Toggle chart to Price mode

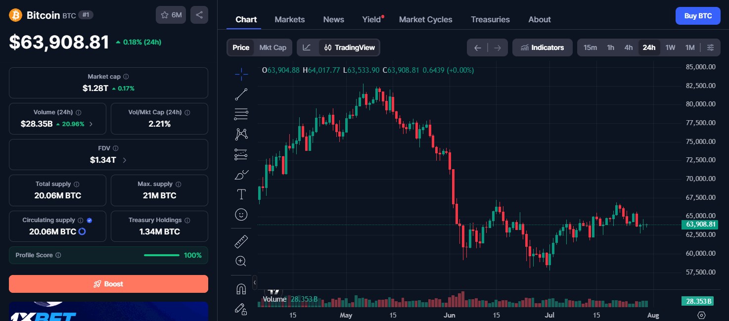click(241, 47)
